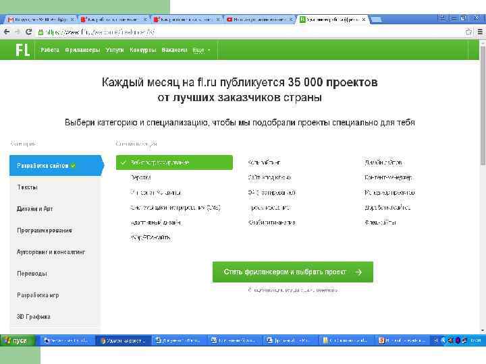
Task: Click Стать фрилансером и выбрать проект button
Action: [293, 272]
